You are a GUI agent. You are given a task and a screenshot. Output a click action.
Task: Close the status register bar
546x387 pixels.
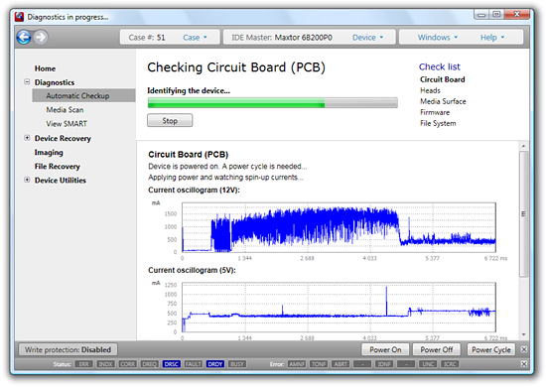point(524,364)
